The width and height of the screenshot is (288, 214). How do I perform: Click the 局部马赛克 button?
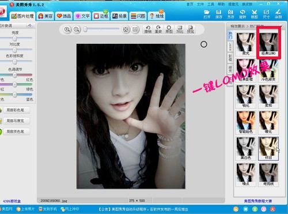(x=17, y=121)
